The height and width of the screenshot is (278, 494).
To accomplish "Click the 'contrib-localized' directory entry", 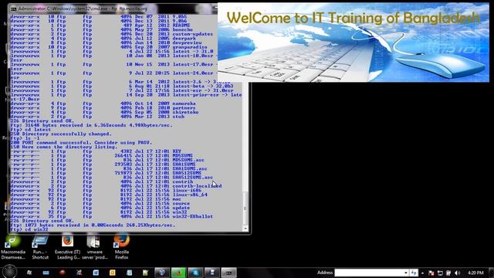I will [x=198, y=186].
